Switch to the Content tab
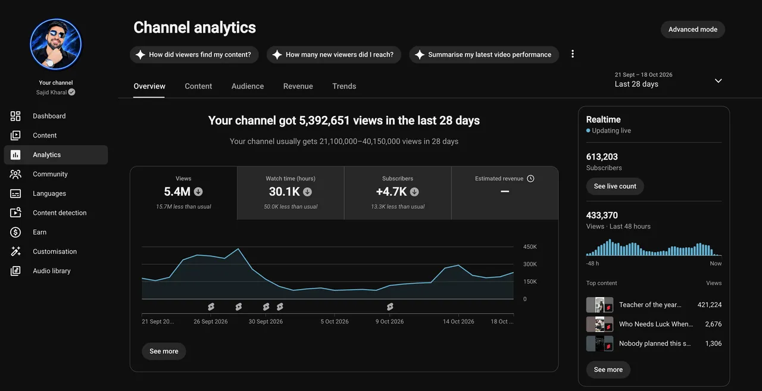 click(x=198, y=86)
